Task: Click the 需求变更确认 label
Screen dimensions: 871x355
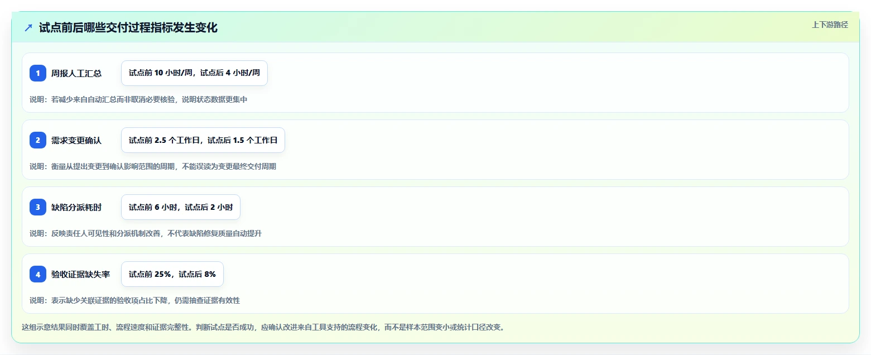Action: (x=76, y=140)
